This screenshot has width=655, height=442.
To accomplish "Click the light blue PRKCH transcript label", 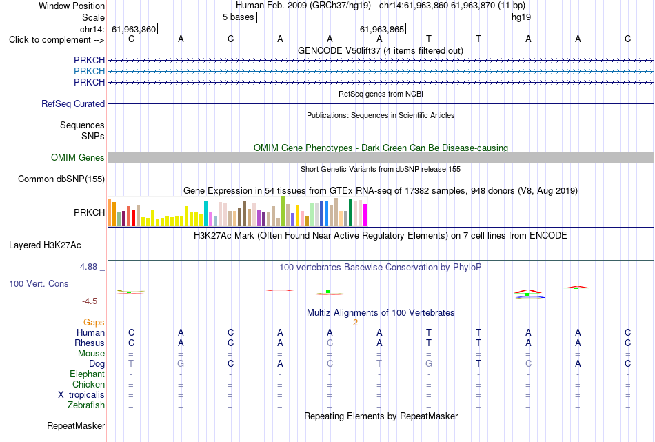I will pos(89,71).
